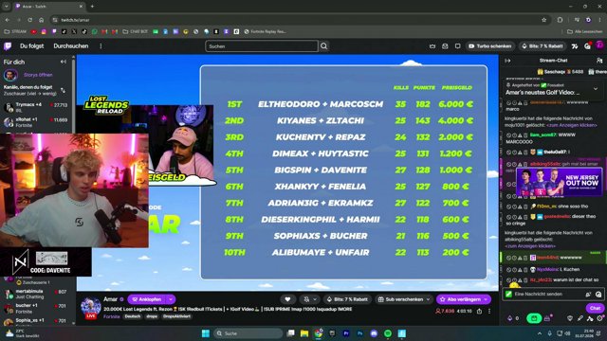This screenshot has width=607, height=341.
Task: Open the bucher channel in the sidebar
Action: click(x=36, y=308)
